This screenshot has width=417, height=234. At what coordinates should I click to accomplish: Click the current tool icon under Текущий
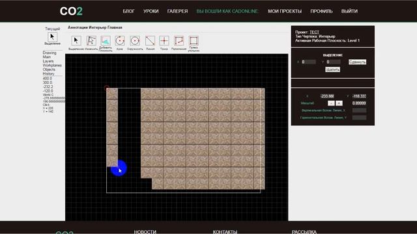[x=52, y=36]
